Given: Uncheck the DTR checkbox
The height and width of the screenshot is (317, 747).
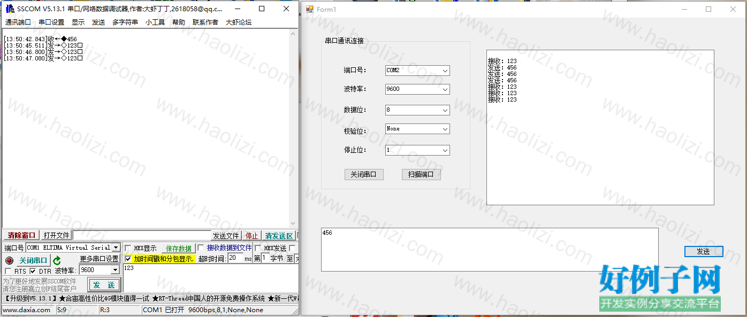Looking at the screenshot, I should (x=33, y=271).
